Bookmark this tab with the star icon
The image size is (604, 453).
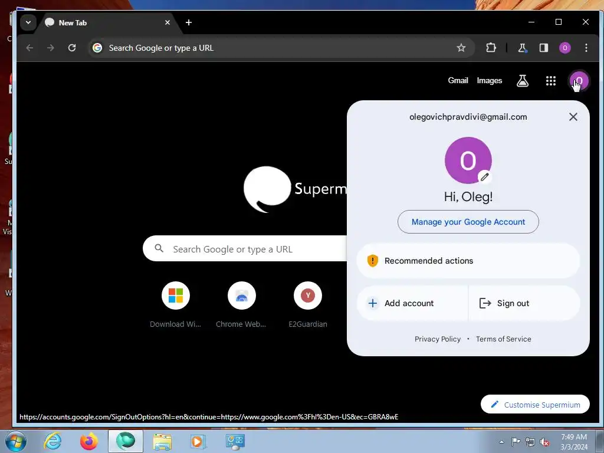click(461, 48)
